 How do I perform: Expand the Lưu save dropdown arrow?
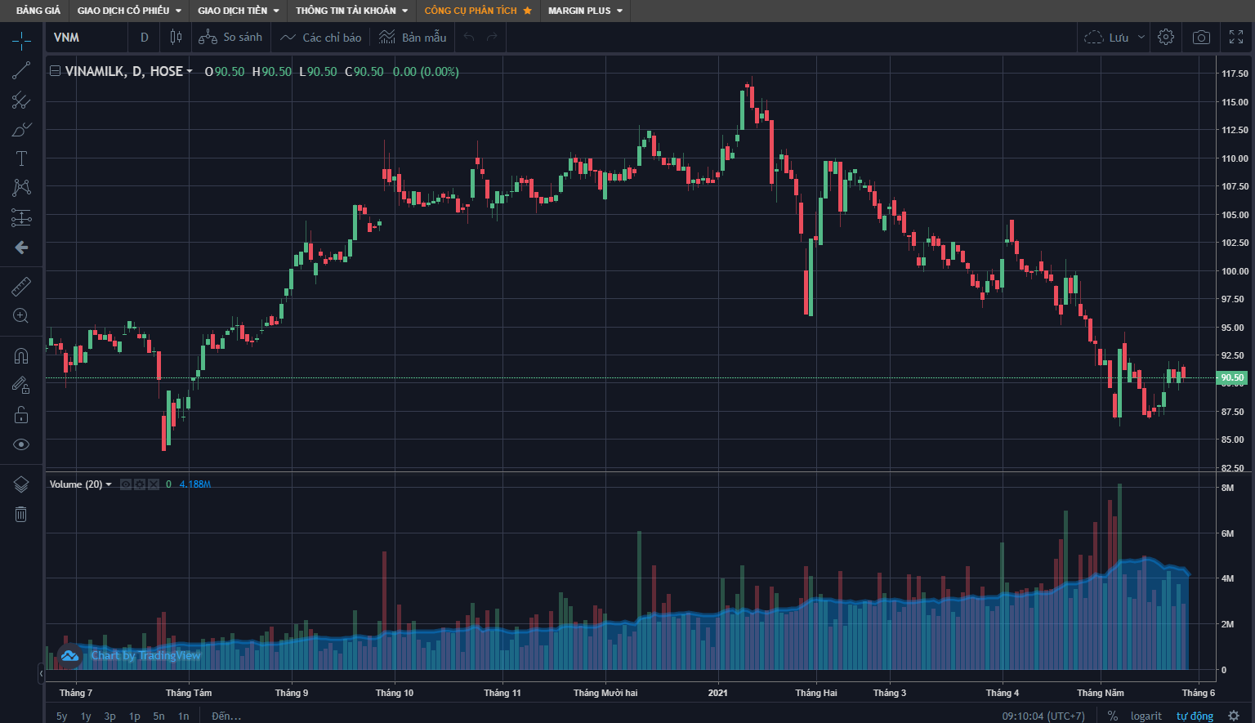(1141, 38)
